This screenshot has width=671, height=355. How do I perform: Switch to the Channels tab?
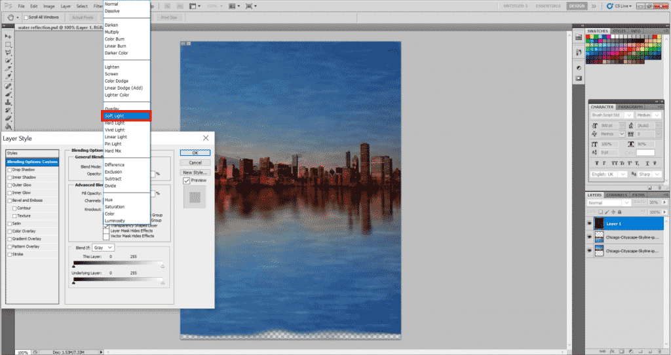[x=617, y=195]
